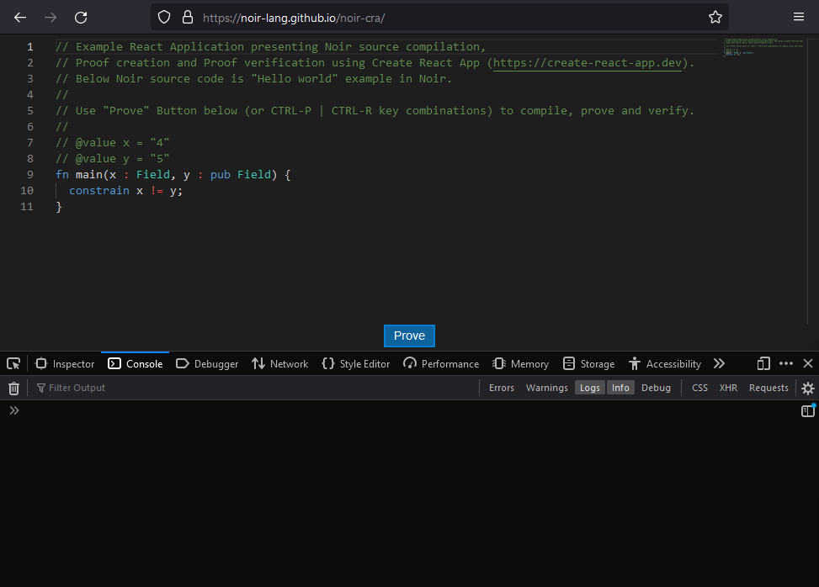The width and height of the screenshot is (819, 587).
Task: Close the developer tools panel
Action: click(x=808, y=363)
